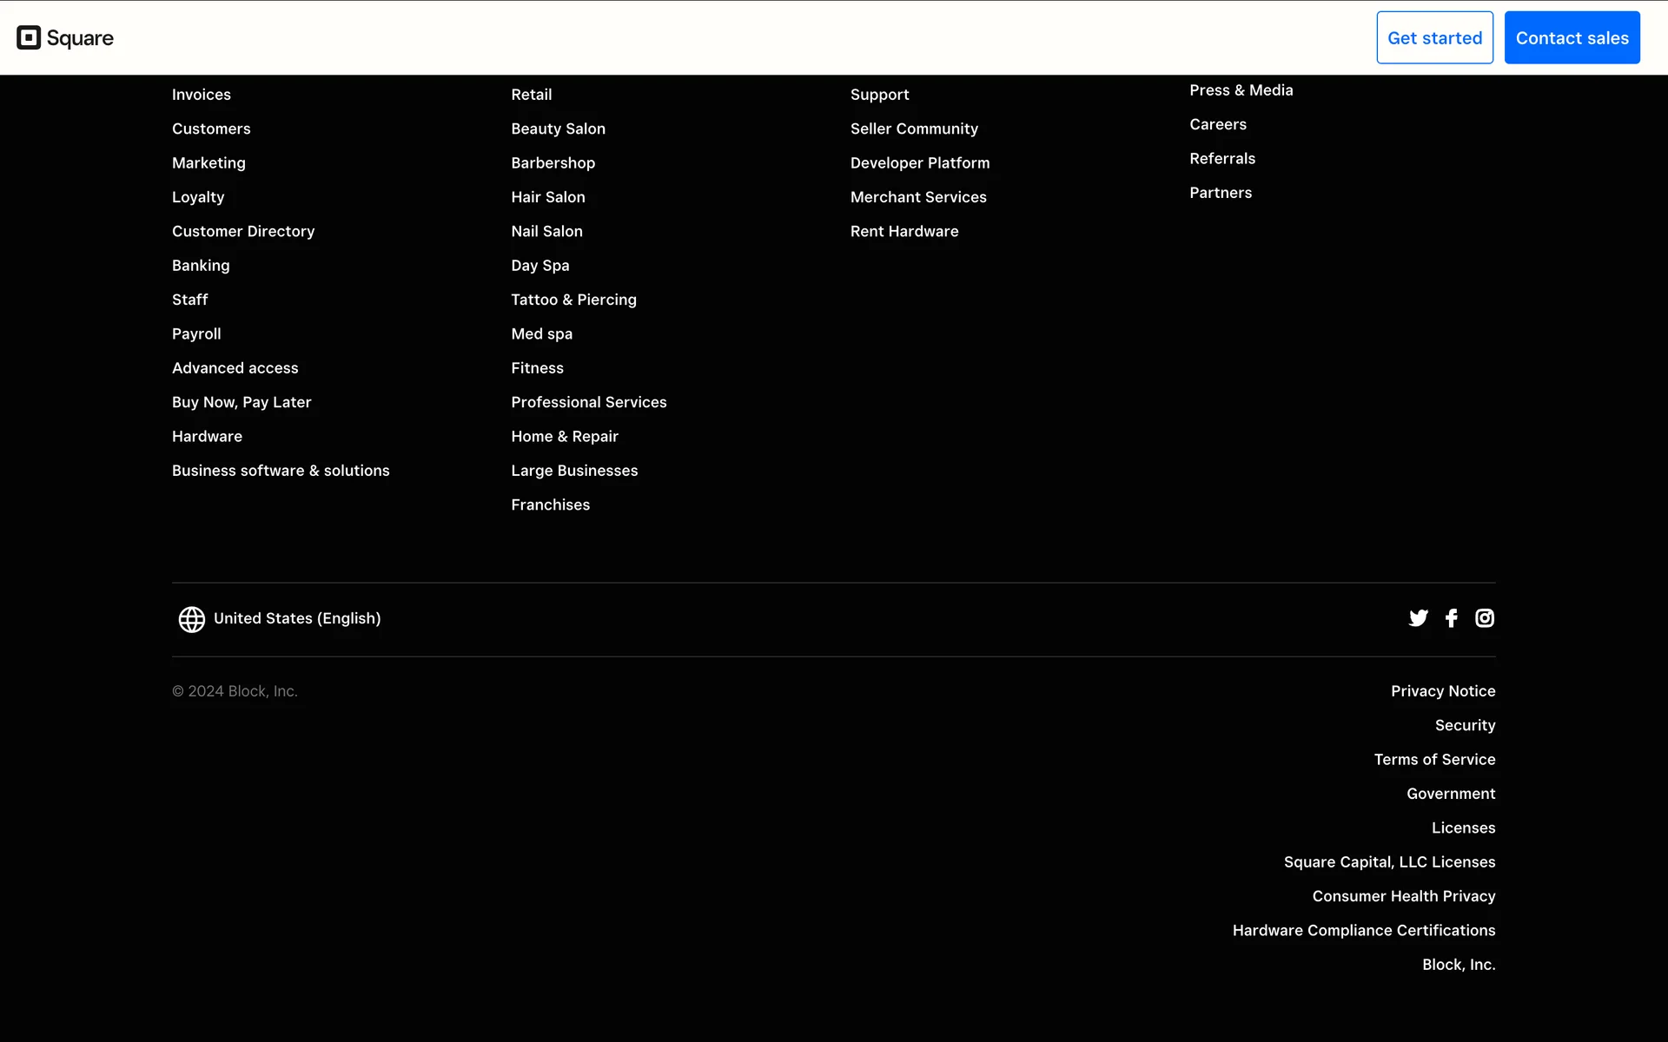The width and height of the screenshot is (1668, 1042).
Task: Click the Contact sales button
Action: tap(1572, 37)
